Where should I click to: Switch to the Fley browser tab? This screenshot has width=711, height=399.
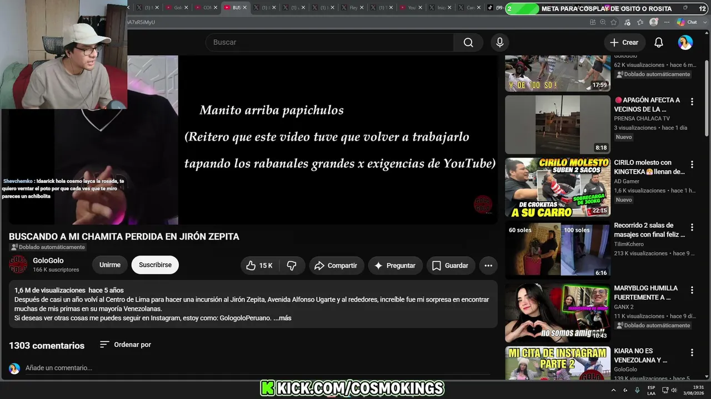point(353,8)
